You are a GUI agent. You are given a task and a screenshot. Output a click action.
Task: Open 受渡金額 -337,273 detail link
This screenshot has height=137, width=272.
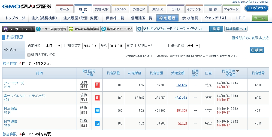click(x=181, y=98)
